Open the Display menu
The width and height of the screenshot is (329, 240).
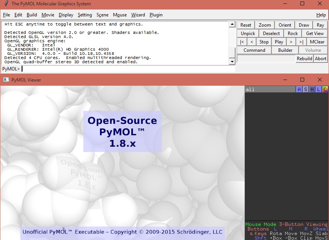[x=66, y=15]
